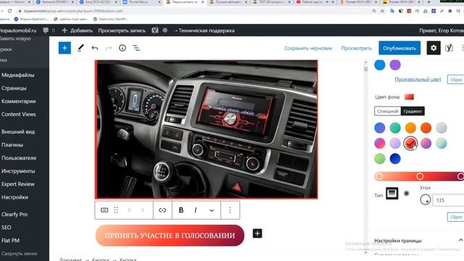Select the pink-purple gradient swatch

click(426, 144)
